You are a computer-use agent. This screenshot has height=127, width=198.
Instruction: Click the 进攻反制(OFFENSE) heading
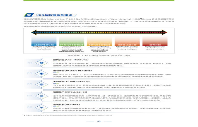67,105
